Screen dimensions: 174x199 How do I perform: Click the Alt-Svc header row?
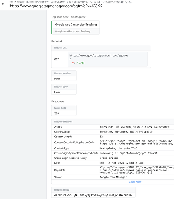tap(112, 127)
